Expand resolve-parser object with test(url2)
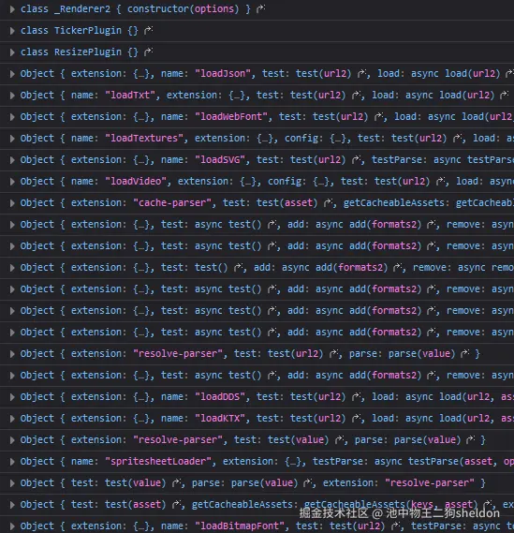The width and height of the screenshot is (514, 533). tap(12, 354)
